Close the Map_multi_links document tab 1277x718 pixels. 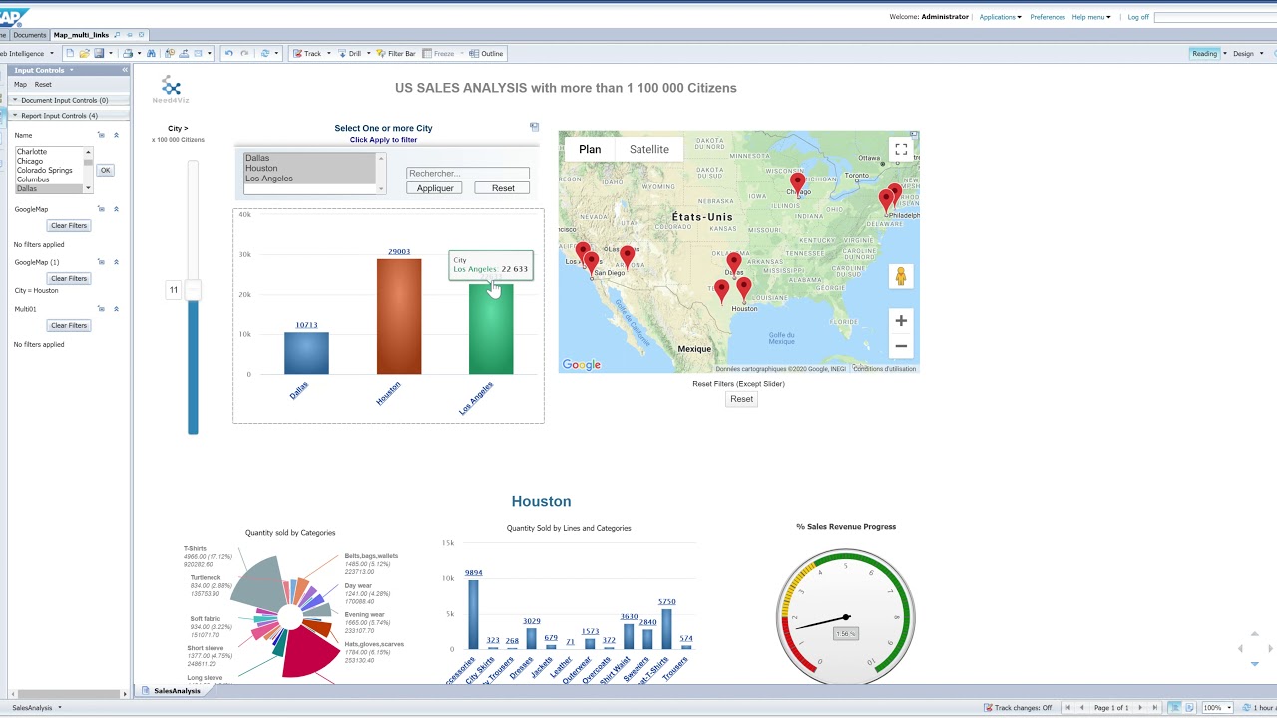tap(142, 35)
